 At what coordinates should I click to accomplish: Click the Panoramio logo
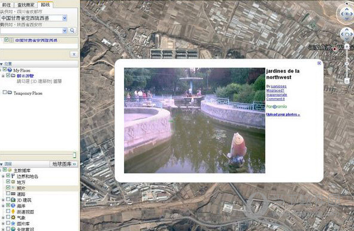[277, 107]
